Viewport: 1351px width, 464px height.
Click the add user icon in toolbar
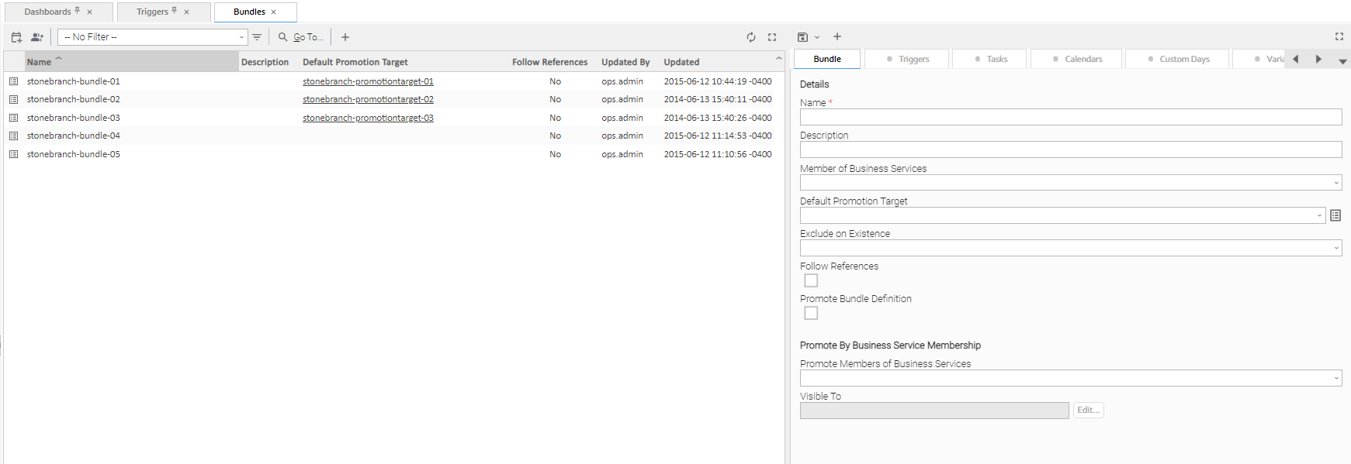coord(36,37)
